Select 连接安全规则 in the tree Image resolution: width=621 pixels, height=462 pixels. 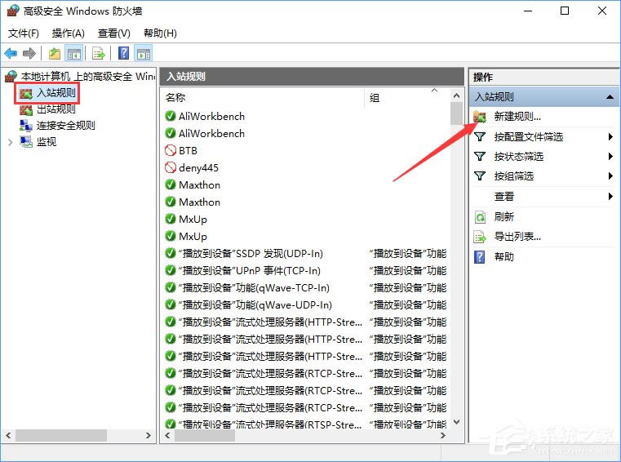coord(65,126)
